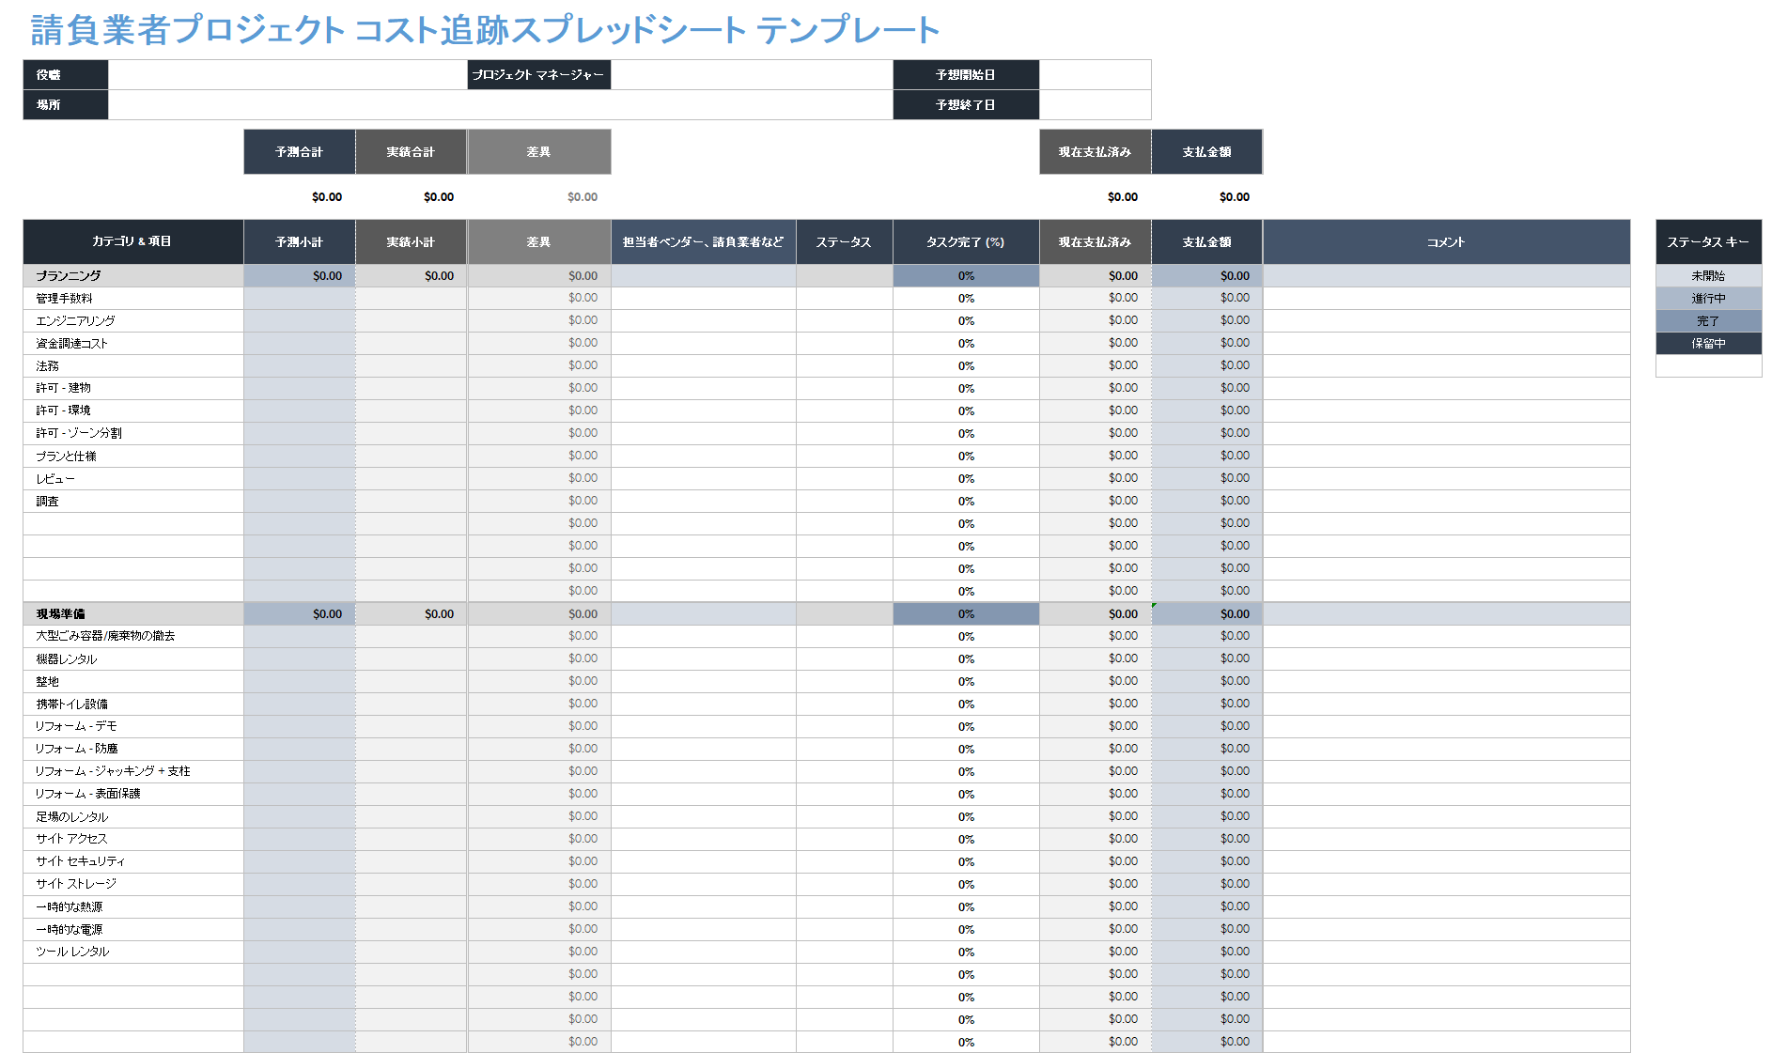Select the 担当者ベンダー、請負業者など column header

(704, 242)
